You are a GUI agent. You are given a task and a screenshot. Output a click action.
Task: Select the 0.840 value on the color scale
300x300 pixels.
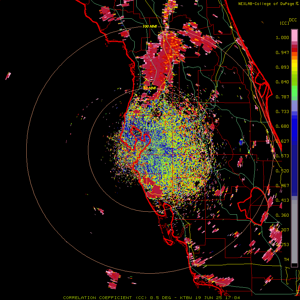point(282,82)
